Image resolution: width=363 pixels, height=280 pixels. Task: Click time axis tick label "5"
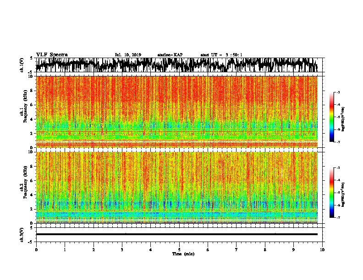tap(179, 250)
